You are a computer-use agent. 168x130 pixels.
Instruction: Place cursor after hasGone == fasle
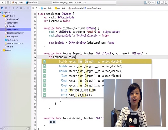coord(75,57)
